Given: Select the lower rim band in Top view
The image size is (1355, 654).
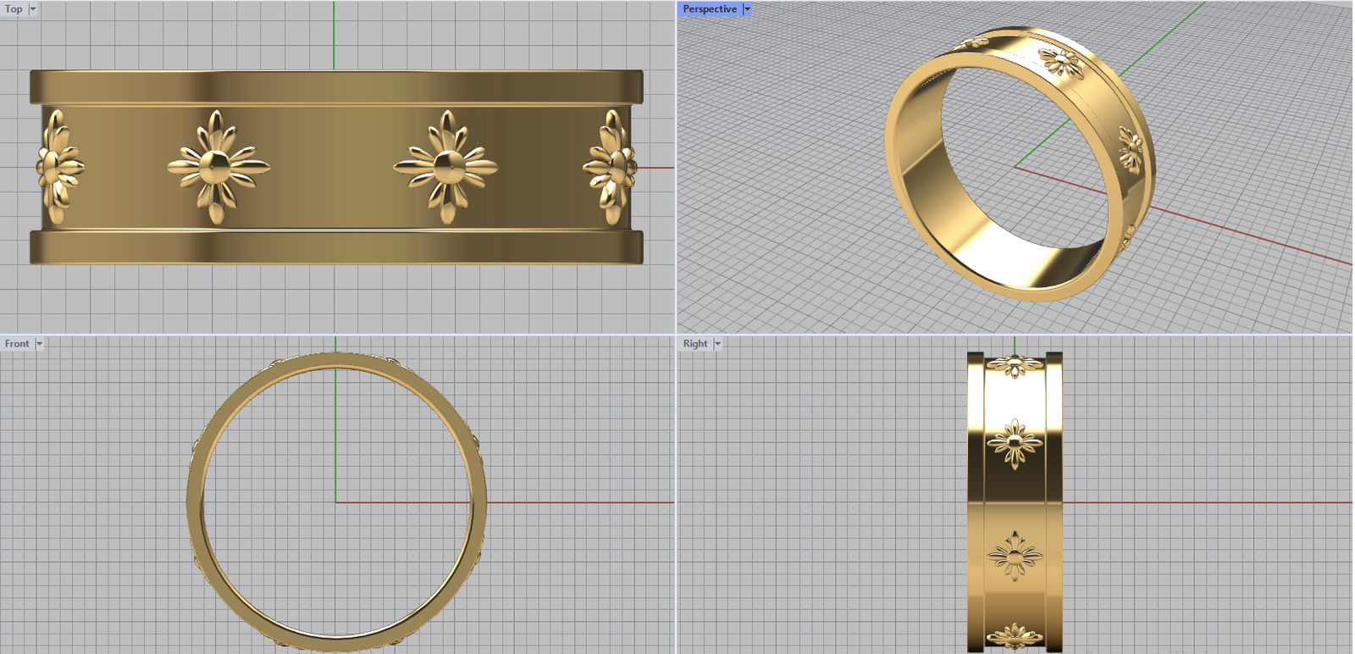Looking at the screenshot, I should coord(336,247).
